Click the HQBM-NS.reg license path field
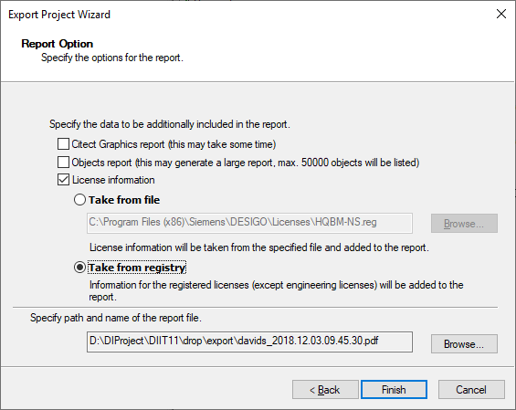 [x=249, y=223]
